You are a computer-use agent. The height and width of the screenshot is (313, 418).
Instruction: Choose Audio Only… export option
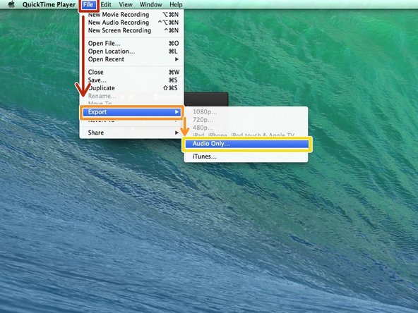click(246, 144)
